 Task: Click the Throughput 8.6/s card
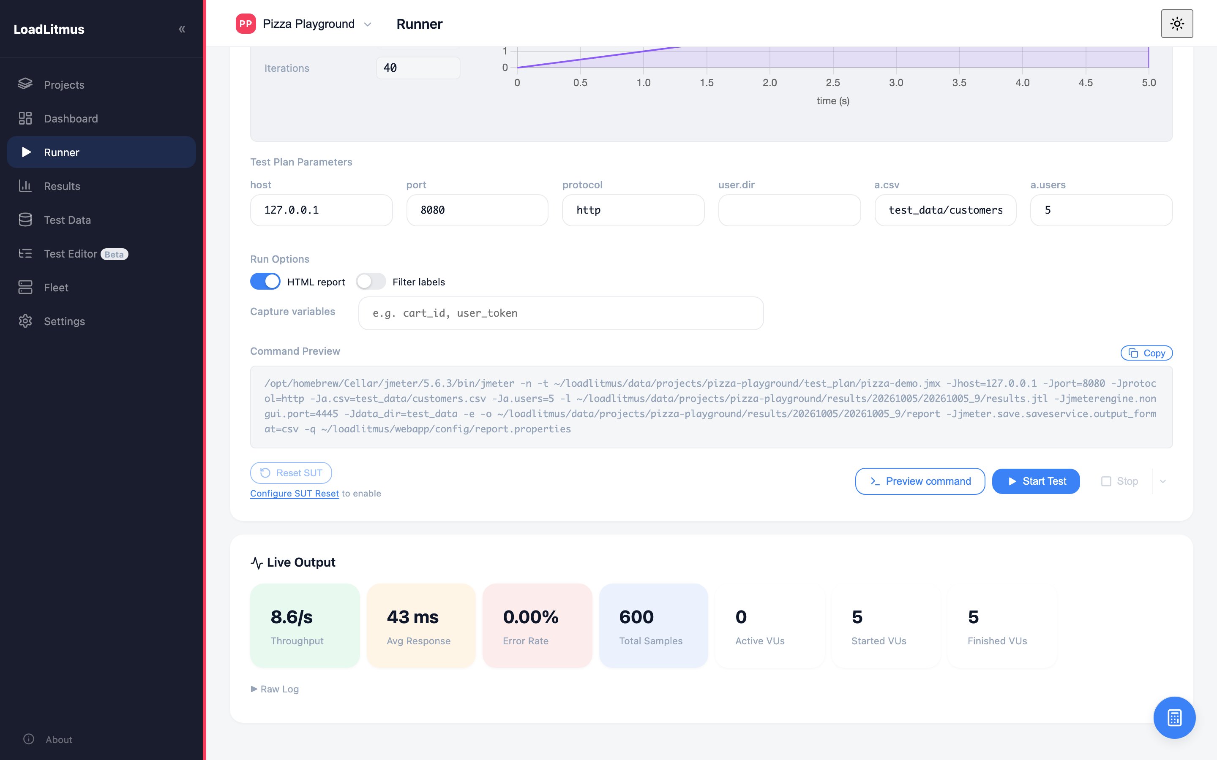[x=305, y=625]
